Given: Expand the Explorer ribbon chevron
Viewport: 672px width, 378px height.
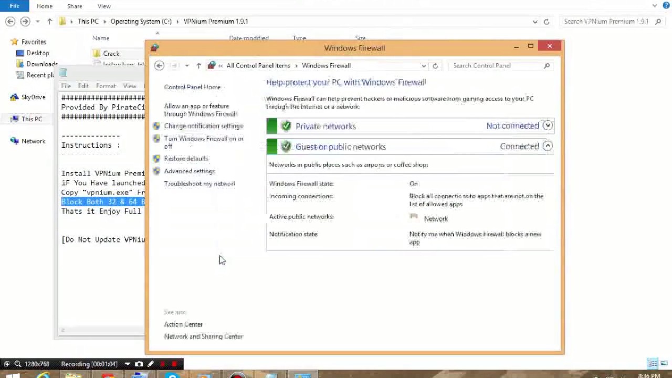Looking at the screenshot, I should [x=655, y=6].
